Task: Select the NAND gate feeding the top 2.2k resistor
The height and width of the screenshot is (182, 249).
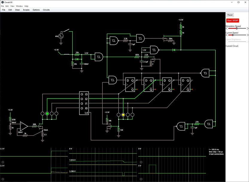Action: (114, 41)
